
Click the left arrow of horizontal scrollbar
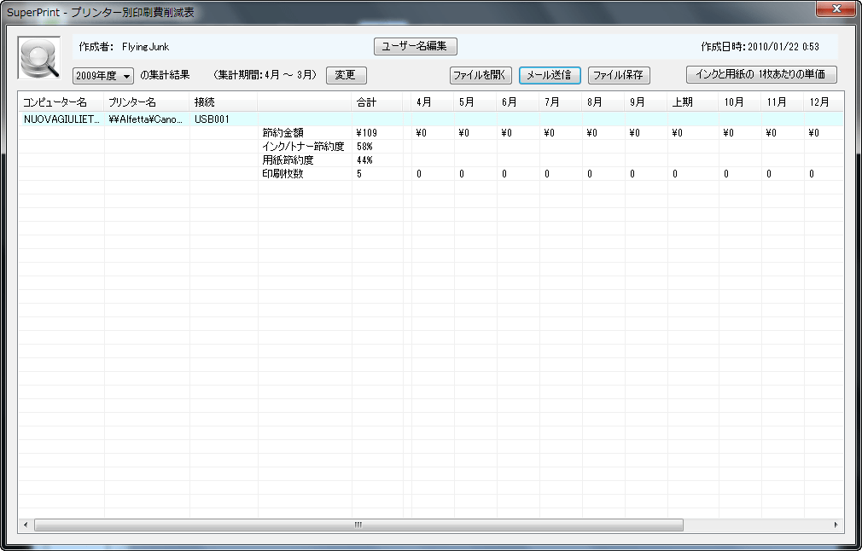pos(26,525)
